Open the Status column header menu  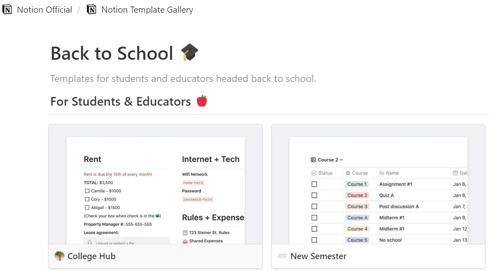click(x=325, y=173)
